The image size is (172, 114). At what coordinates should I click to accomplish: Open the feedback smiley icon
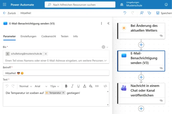click(166, 5)
